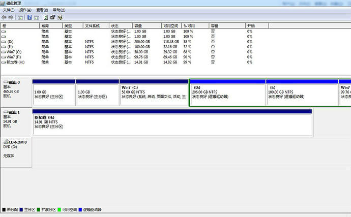Select the Win7 (C:) 58.00 GB partition block
The width and height of the screenshot is (351, 217).
tap(154, 92)
